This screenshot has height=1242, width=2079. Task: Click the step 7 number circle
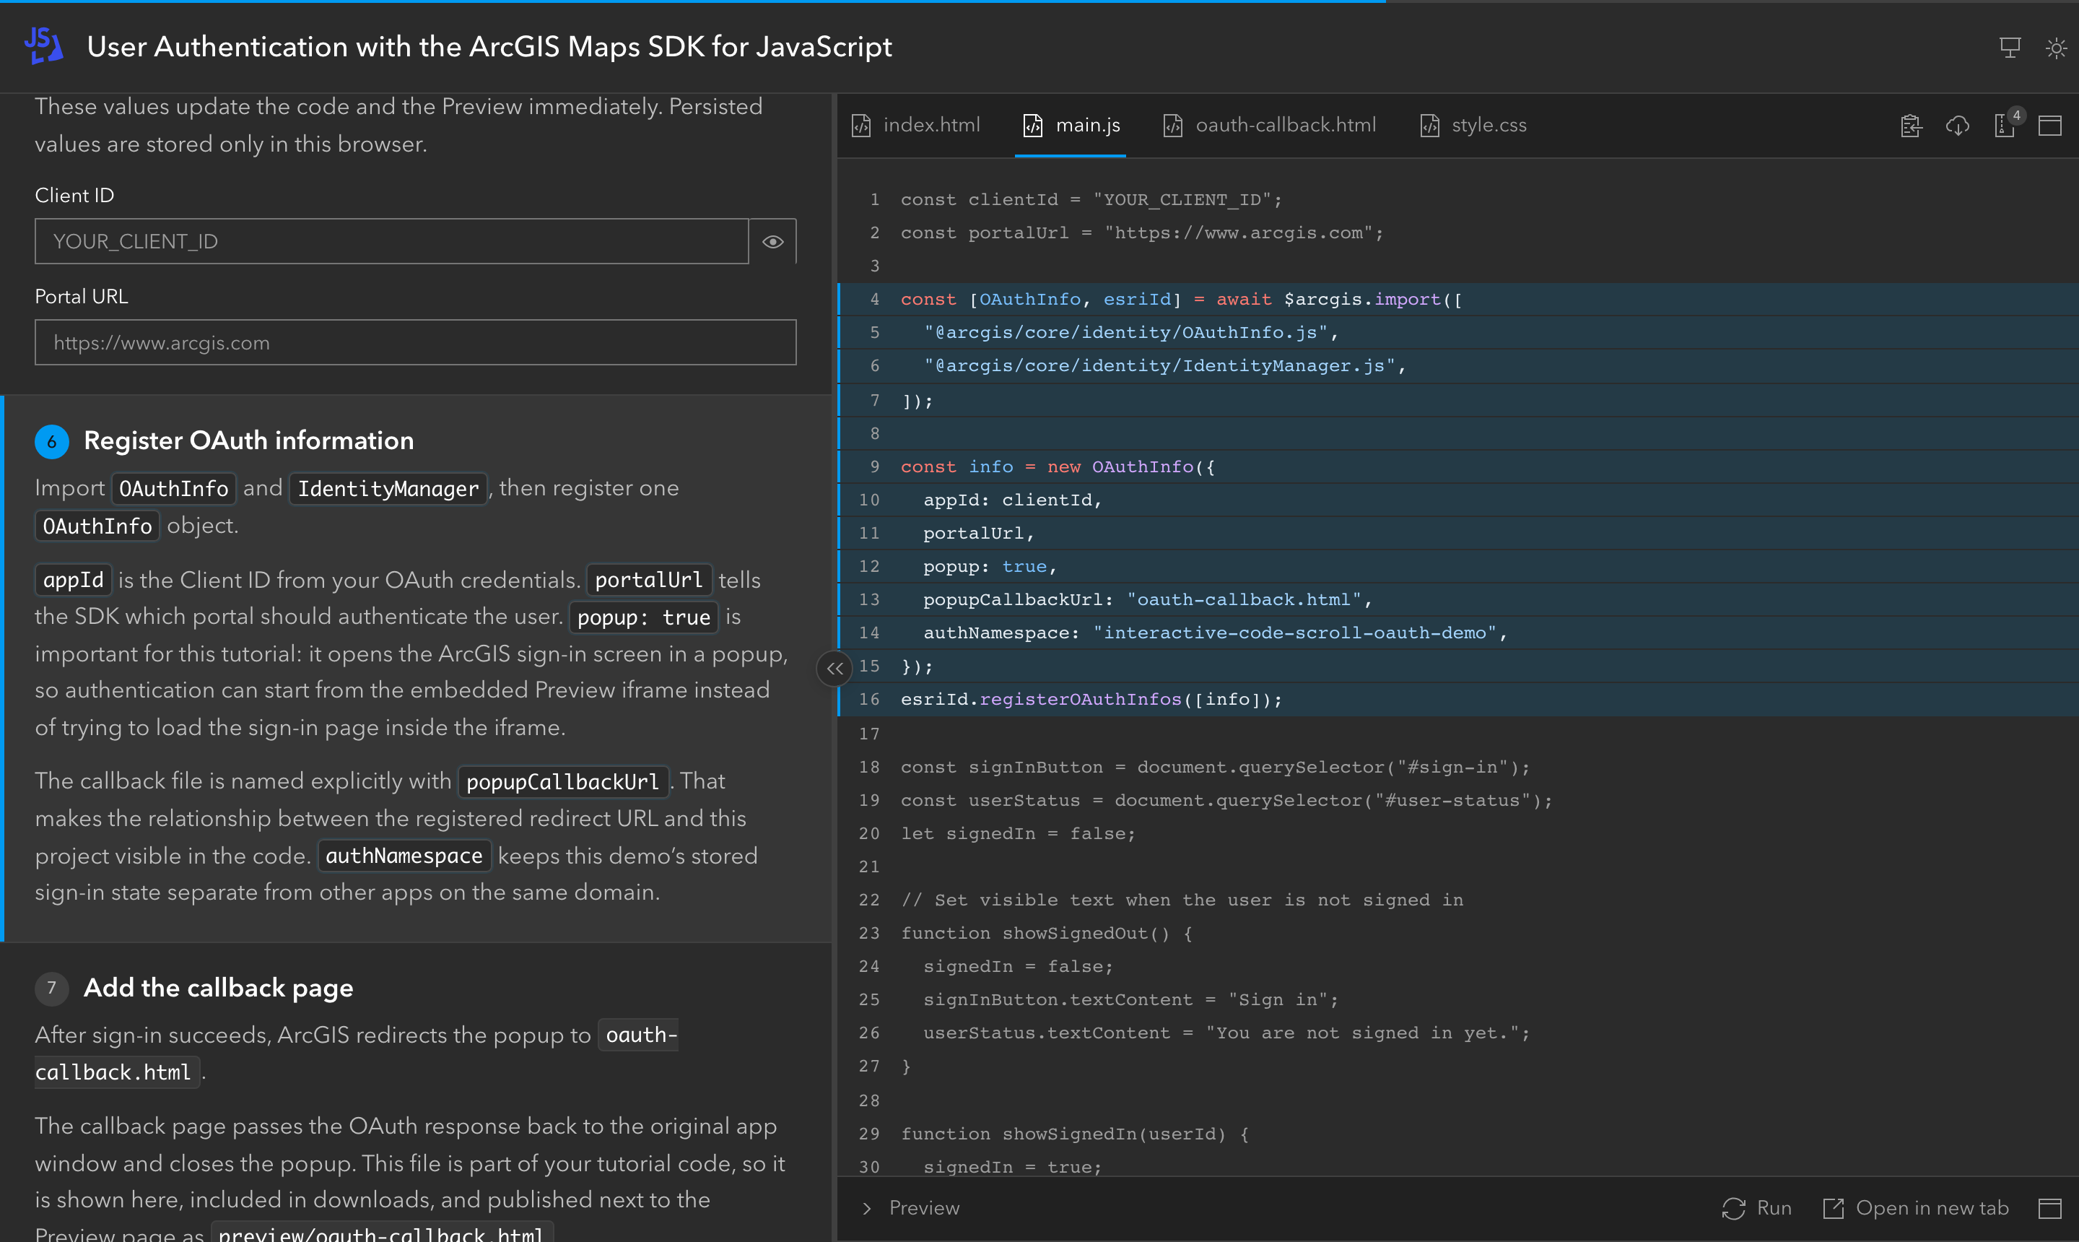click(51, 988)
